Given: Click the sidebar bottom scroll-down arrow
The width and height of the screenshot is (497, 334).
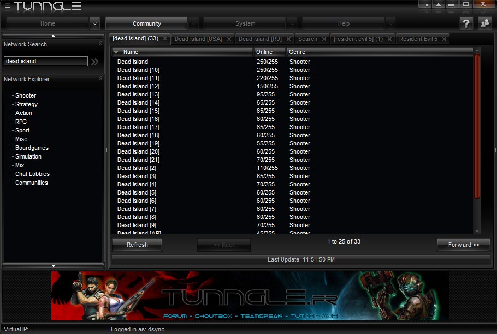Looking at the screenshot, I should 54,265.
